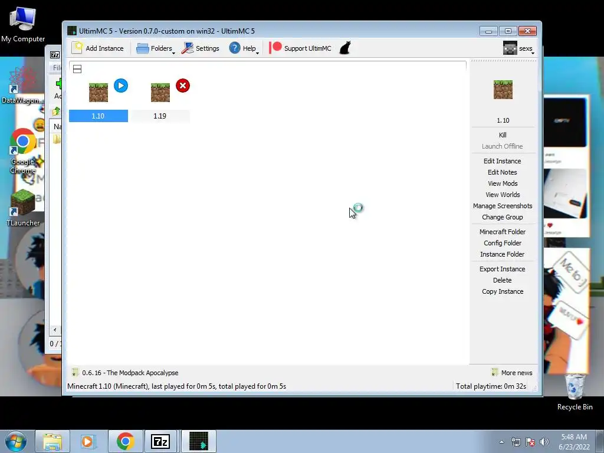Click the red error badge on 1.19
The image size is (604, 453).
[183, 86]
